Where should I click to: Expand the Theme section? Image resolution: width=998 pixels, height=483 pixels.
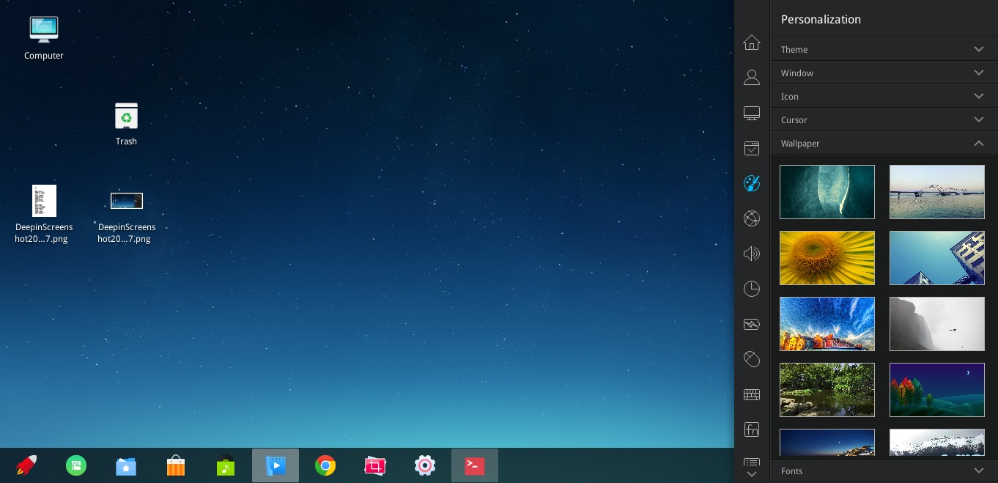pyautogui.click(x=883, y=49)
